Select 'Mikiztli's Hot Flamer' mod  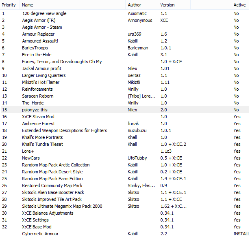point(41,82)
